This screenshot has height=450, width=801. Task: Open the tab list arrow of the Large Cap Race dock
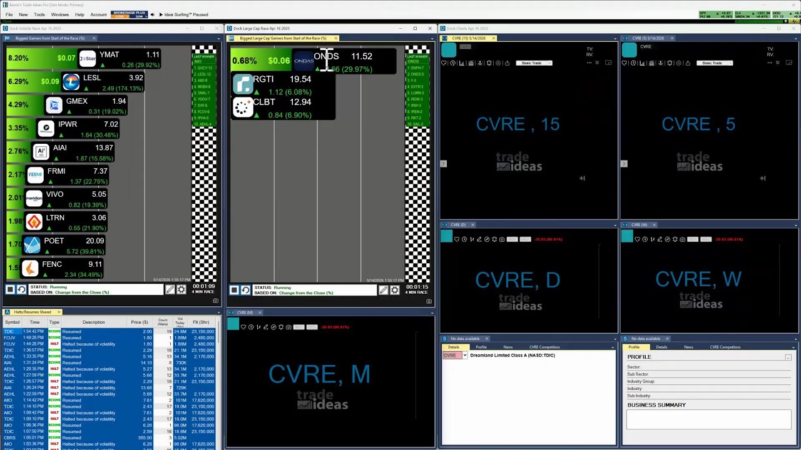tap(431, 38)
